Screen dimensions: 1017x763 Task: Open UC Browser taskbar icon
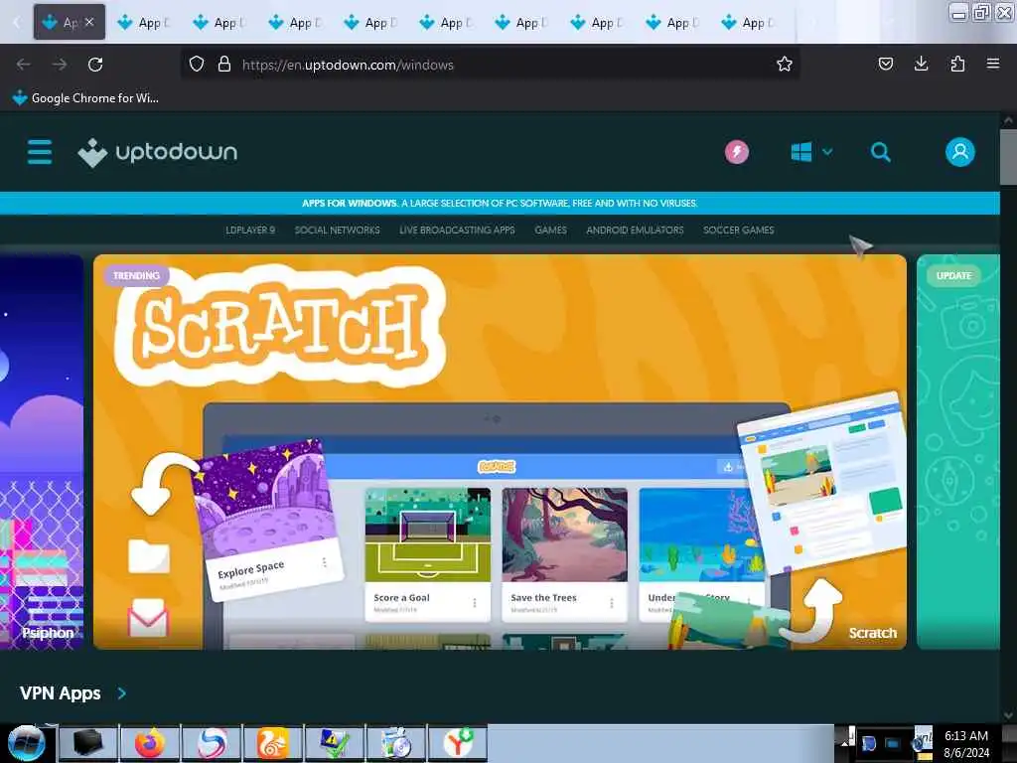click(272, 743)
